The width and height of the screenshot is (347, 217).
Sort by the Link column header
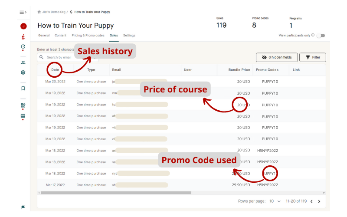(x=296, y=70)
